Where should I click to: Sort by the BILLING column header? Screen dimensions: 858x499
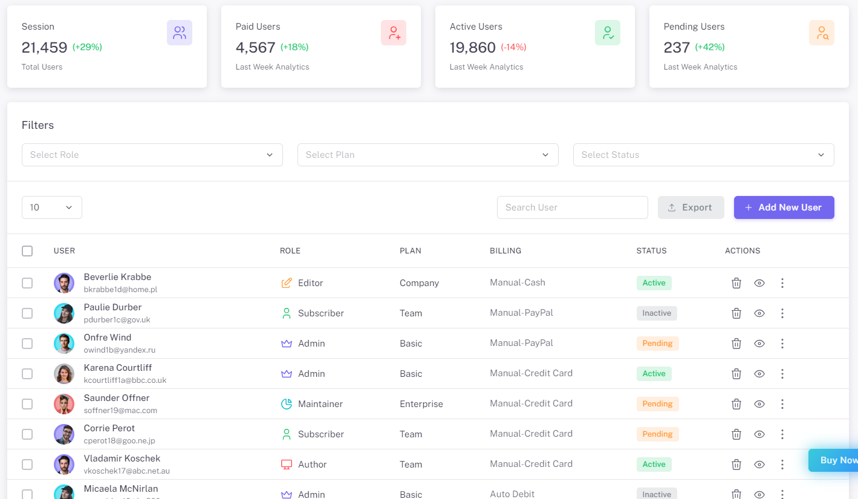(505, 251)
